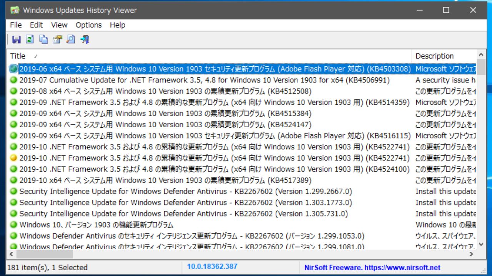
Task: Select the 2019-09 KB4524147 update title
Action: (x=165, y=125)
